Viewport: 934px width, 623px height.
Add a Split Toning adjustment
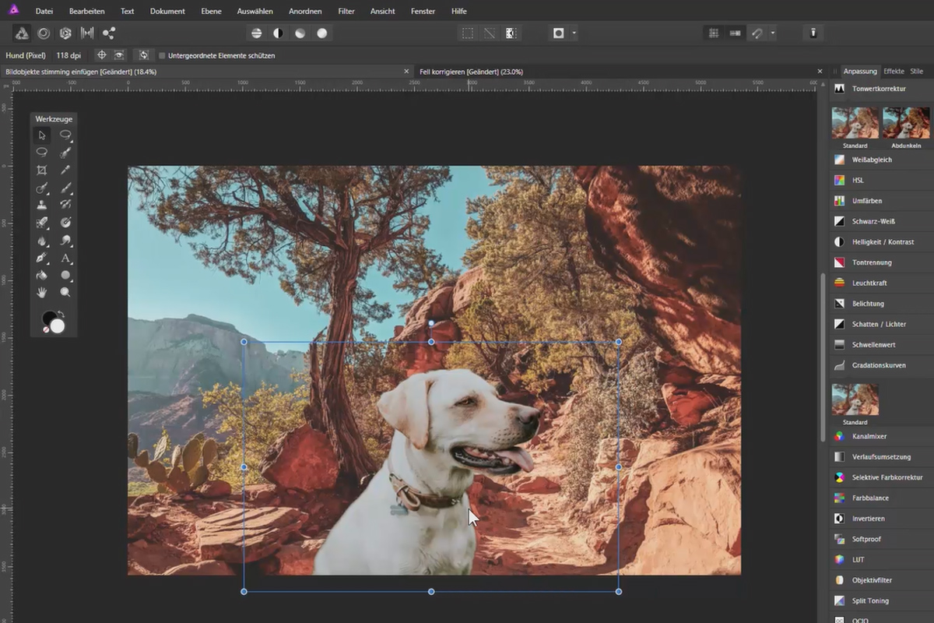tap(880, 600)
